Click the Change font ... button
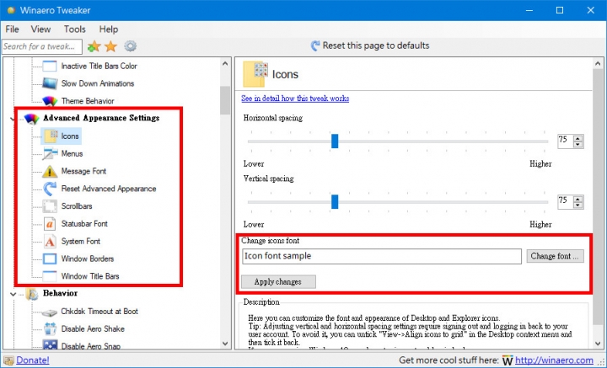 click(555, 256)
